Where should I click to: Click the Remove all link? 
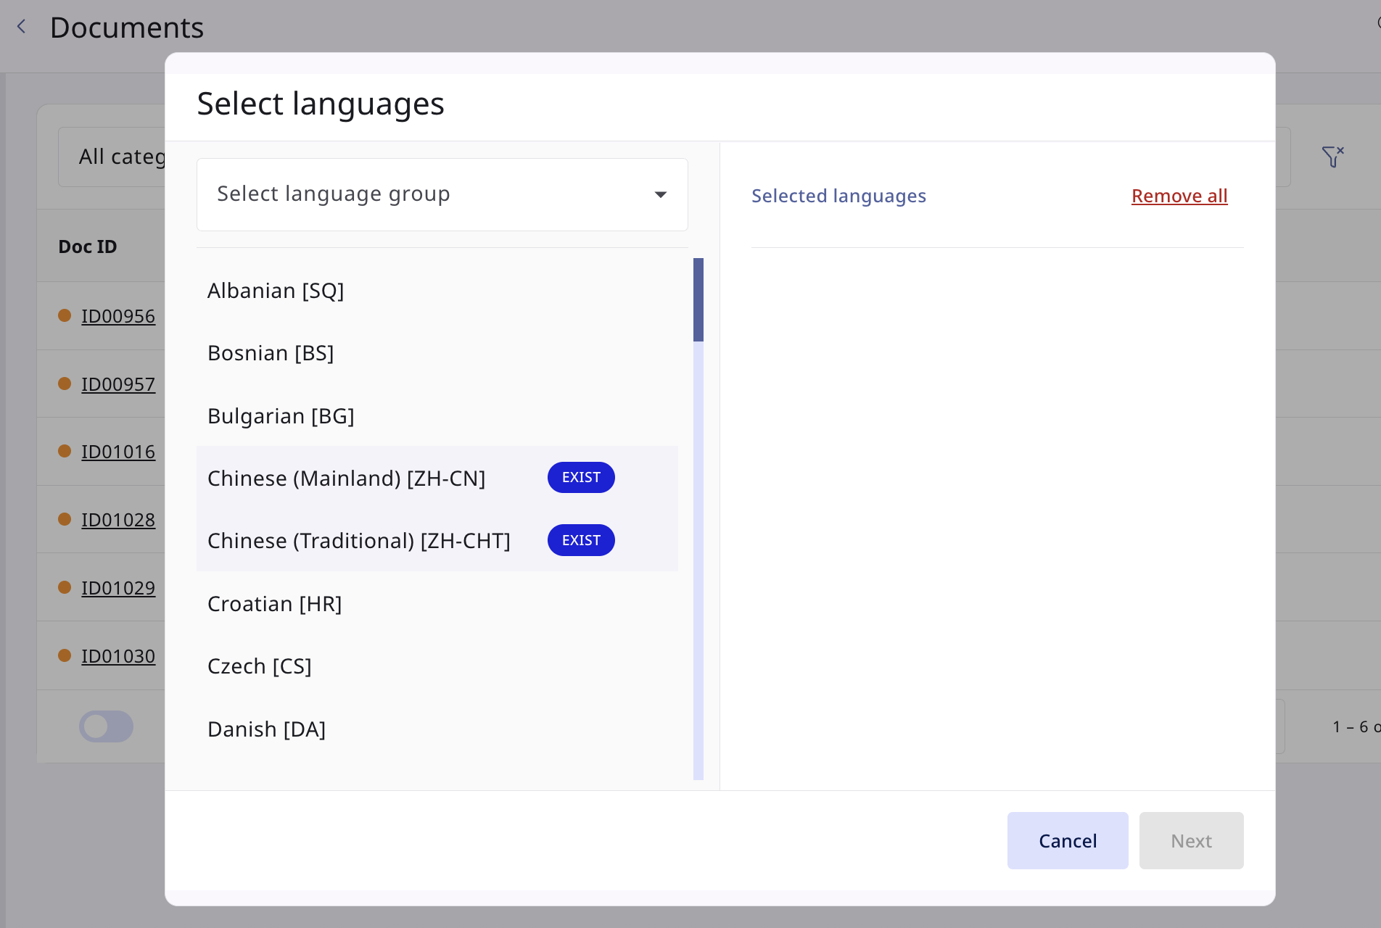[1179, 196]
